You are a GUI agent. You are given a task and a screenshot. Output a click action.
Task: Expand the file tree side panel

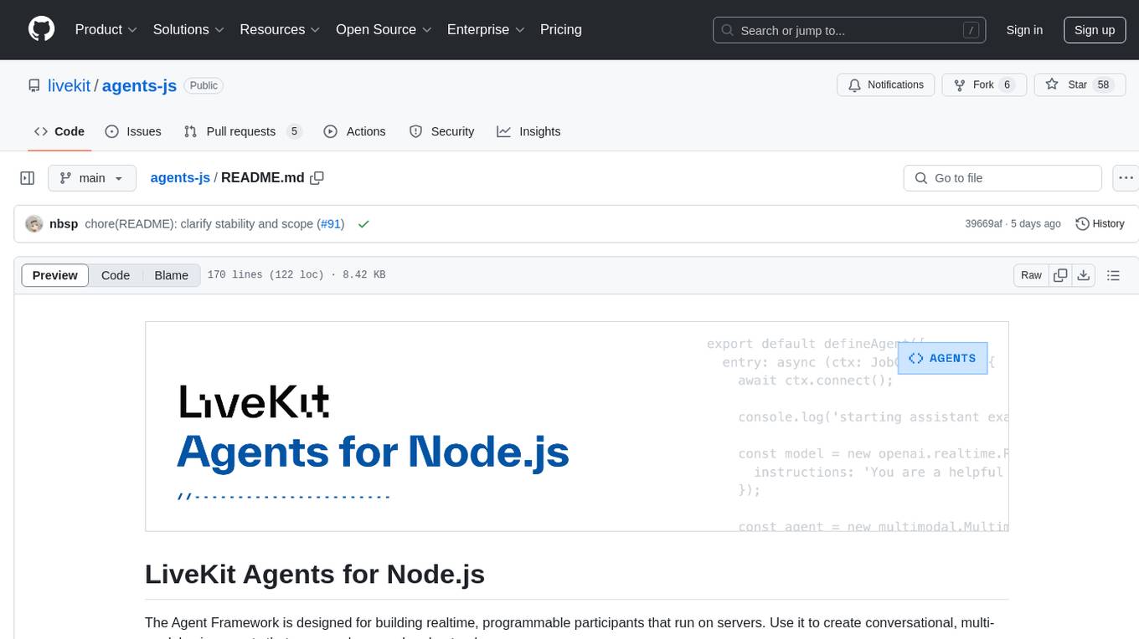28,178
